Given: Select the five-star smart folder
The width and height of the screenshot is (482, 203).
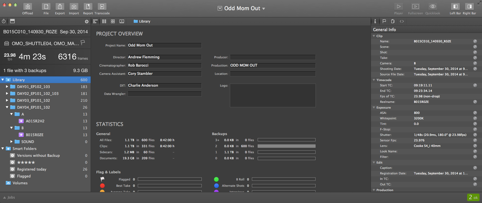Looking at the screenshot, I should click(45, 162).
